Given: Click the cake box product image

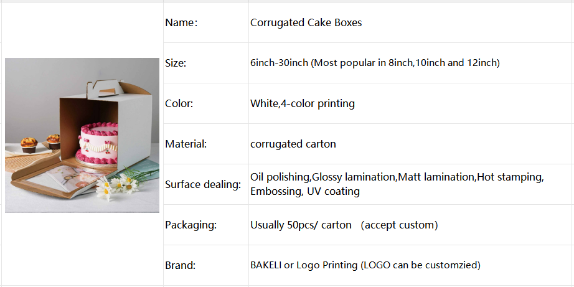Looking at the screenshot, I should pos(82,135).
